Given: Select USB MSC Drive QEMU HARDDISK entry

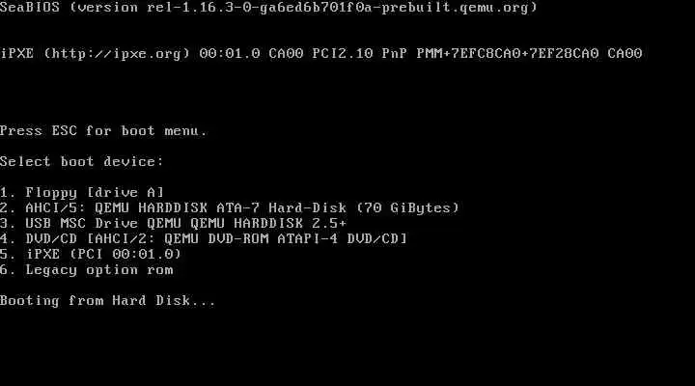Looking at the screenshot, I should click(x=174, y=223).
